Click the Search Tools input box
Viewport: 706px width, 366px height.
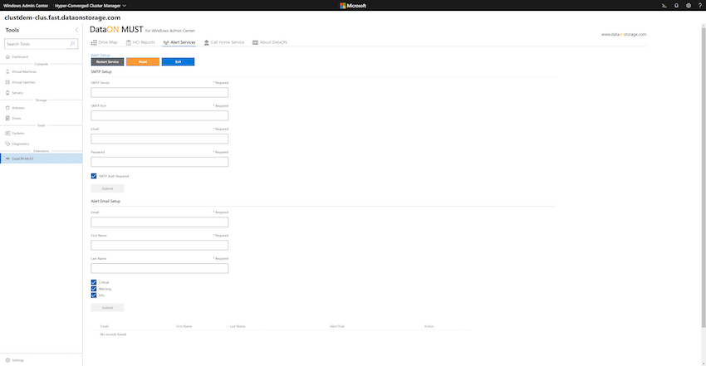(x=41, y=44)
